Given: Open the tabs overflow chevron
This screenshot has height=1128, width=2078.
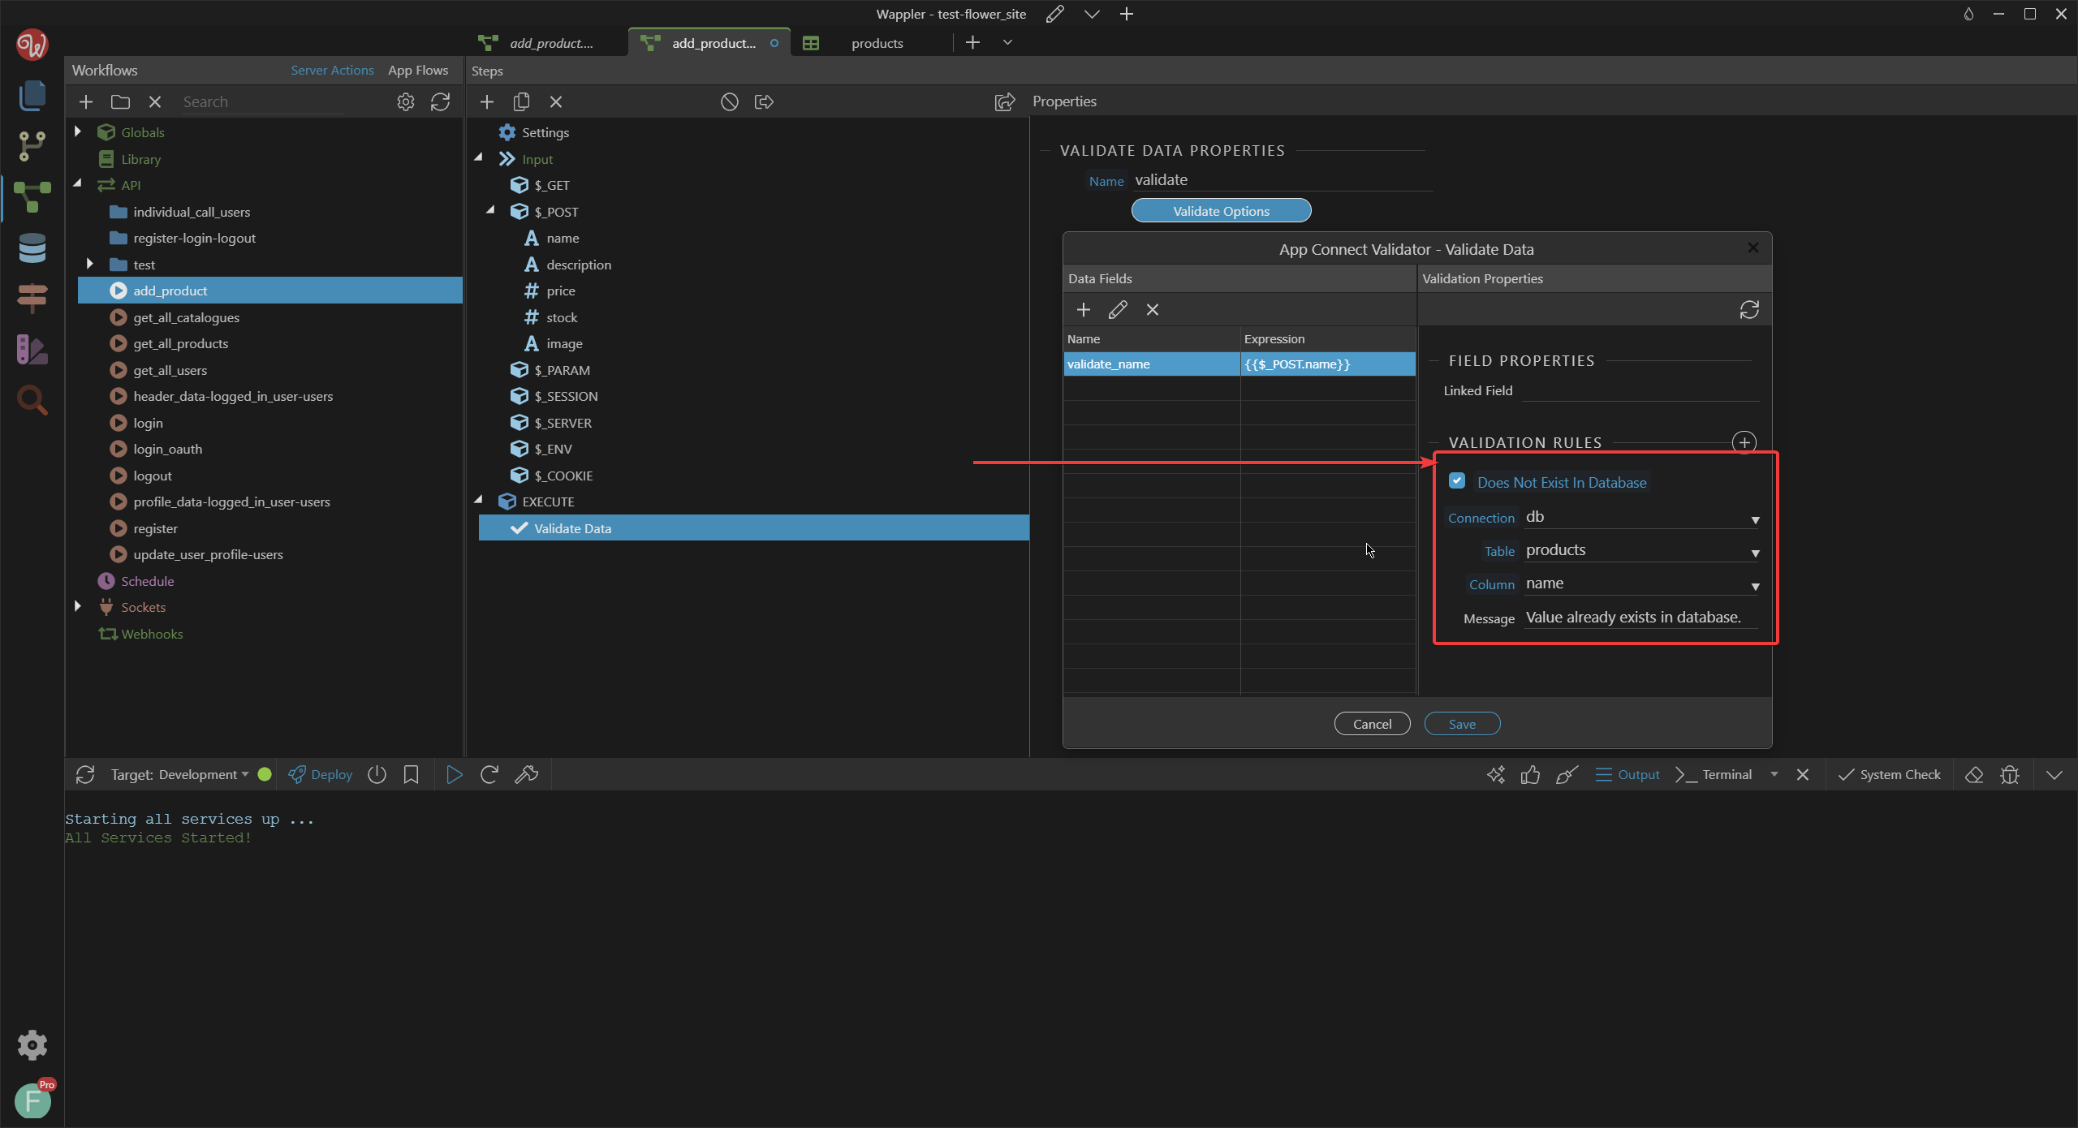Looking at the screenshot, I should (1007, 42).
